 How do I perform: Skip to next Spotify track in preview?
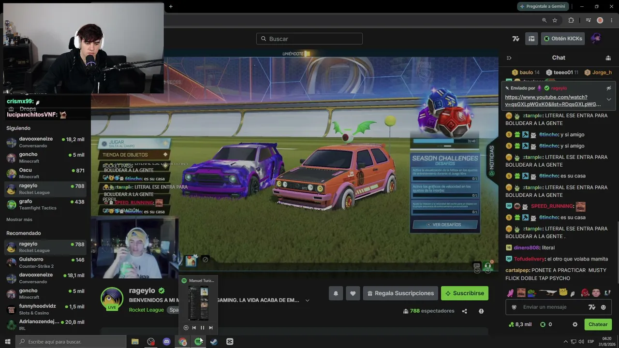point(210,328)
